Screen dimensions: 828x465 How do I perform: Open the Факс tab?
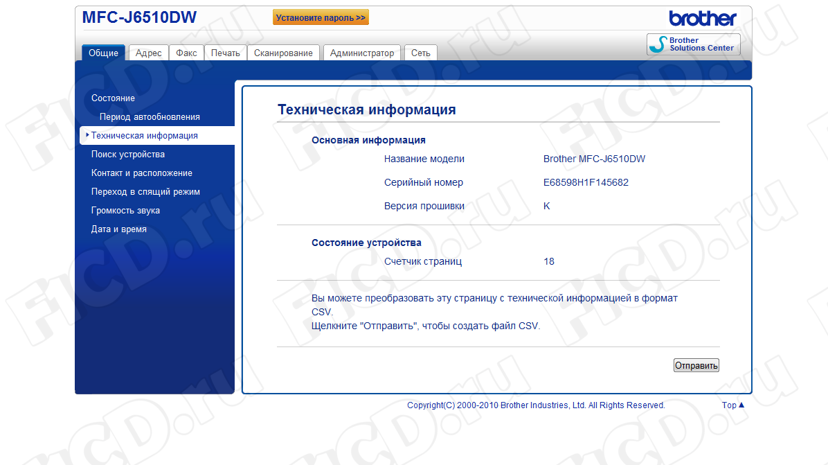tap(186, 53)
